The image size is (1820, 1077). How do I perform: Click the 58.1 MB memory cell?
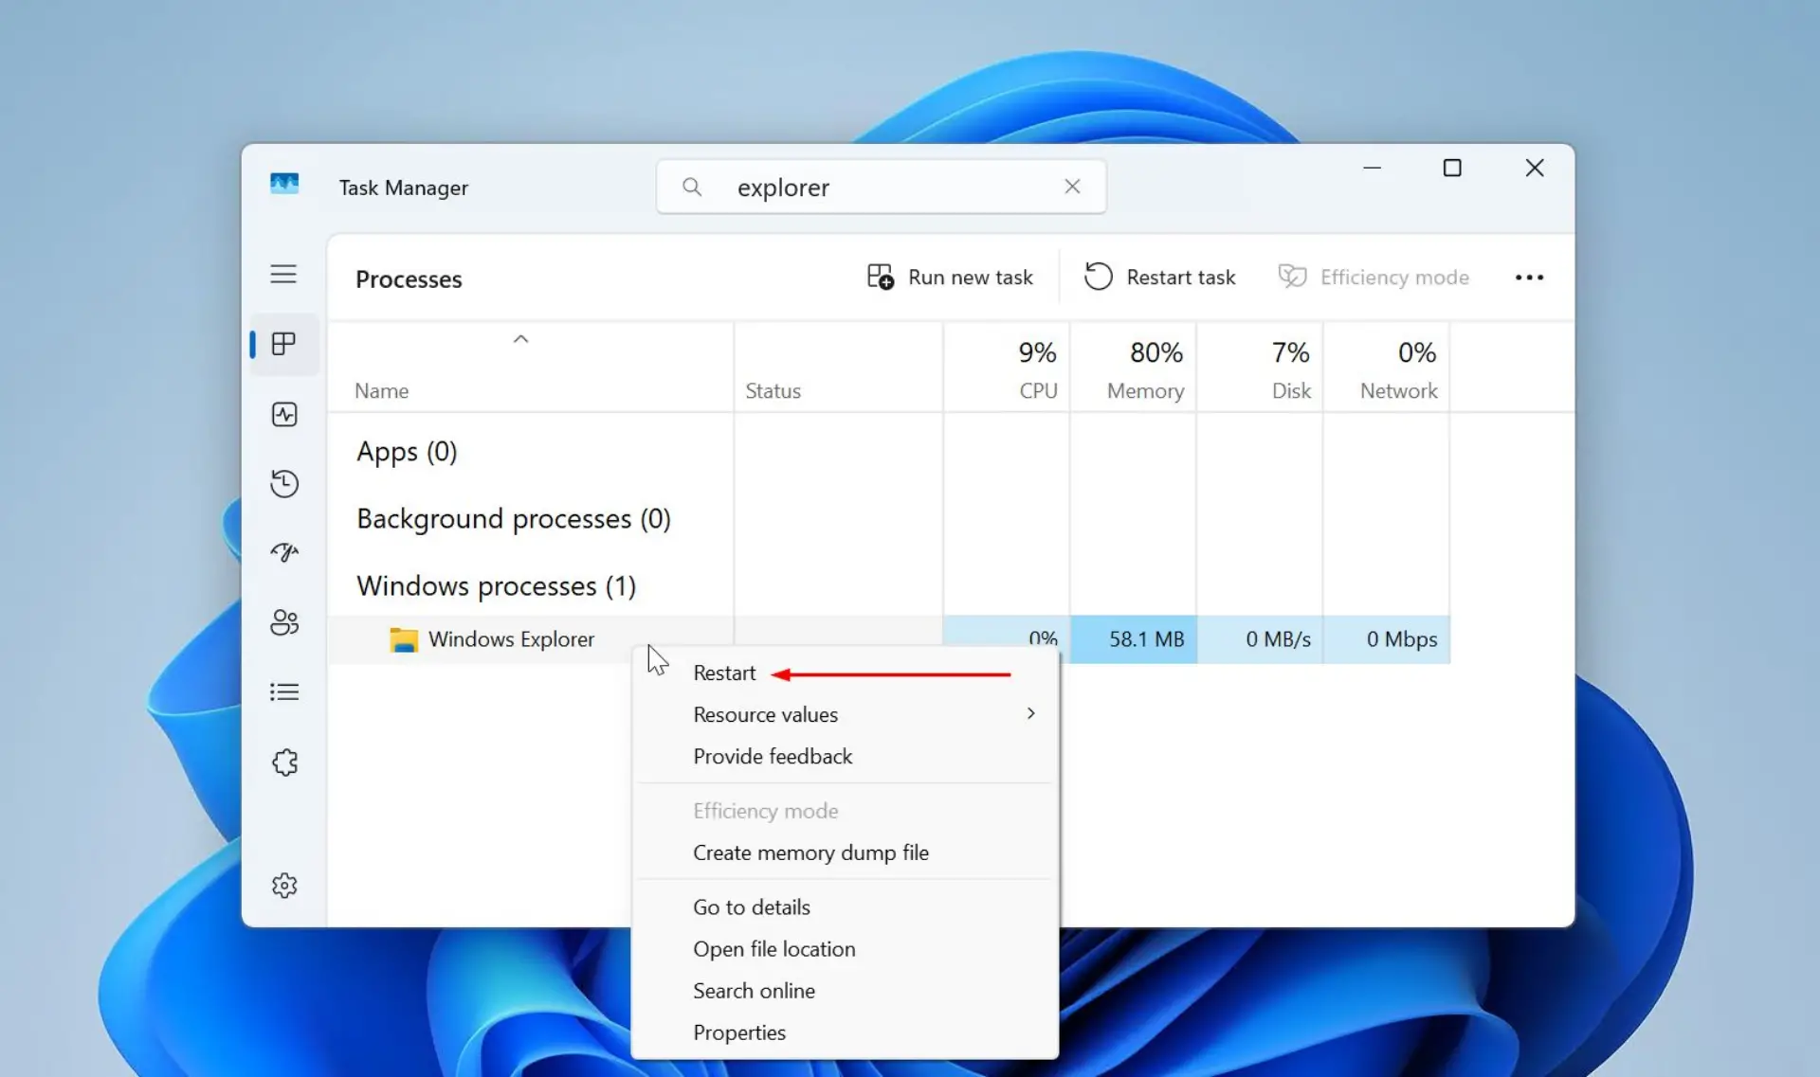pos(1134,640)
